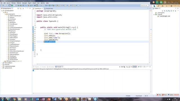Switch to the Declaration tab
Image resolution: width=180 pixels, height=101 pixels.
click(x=51, y=67)
